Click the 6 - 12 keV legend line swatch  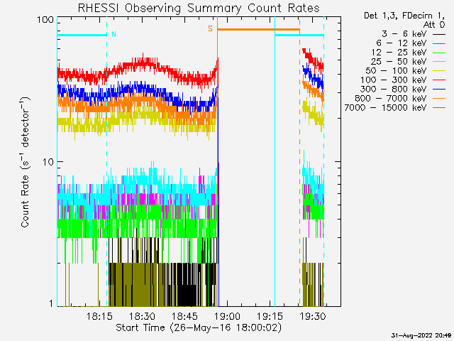pyautogui.click(x=438, y=43)
